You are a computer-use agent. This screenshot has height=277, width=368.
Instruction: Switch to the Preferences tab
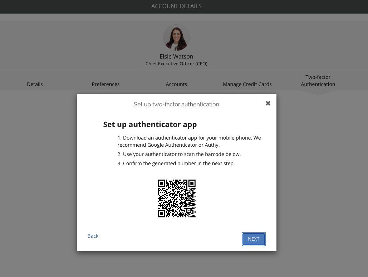coord(106,84)
